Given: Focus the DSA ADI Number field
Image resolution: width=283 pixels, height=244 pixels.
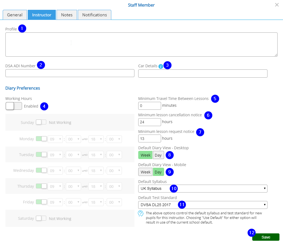Looking at the screenshot, I should click(x=70, y=73).
